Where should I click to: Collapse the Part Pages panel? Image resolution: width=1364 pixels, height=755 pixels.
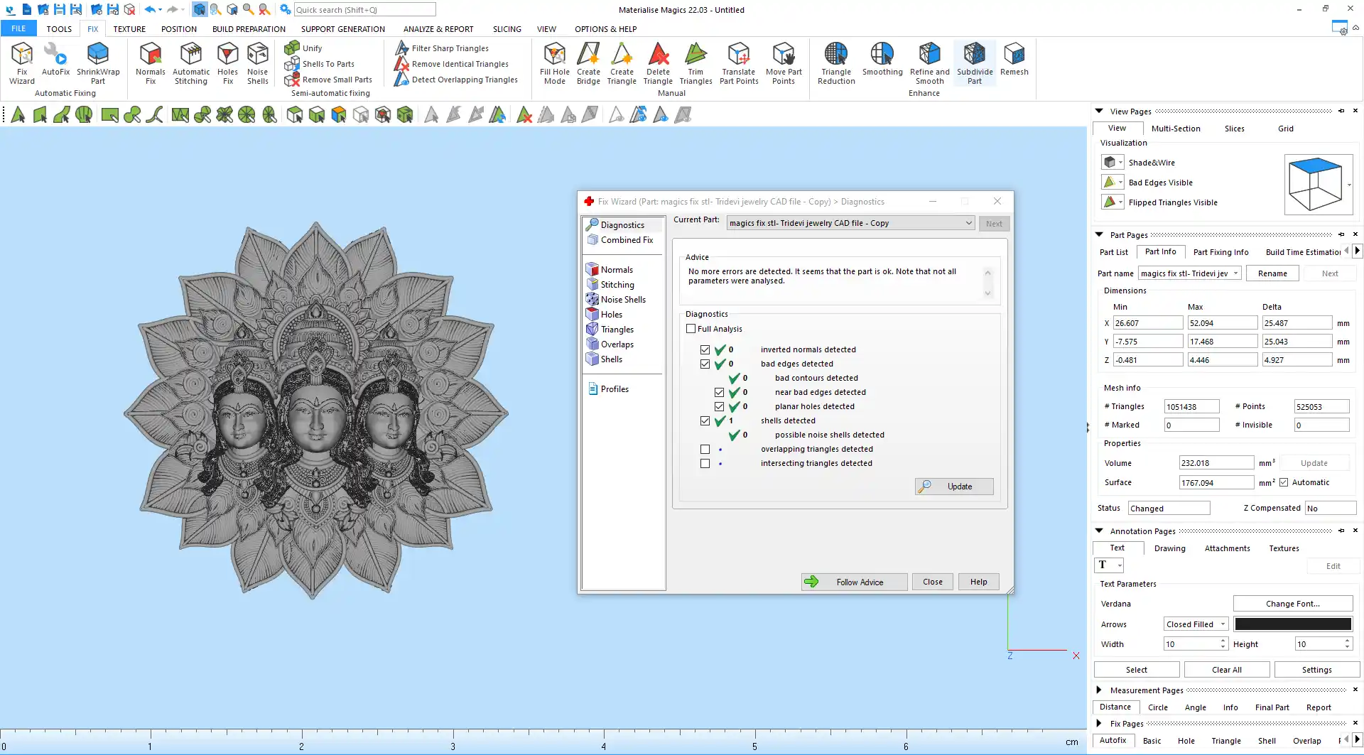pyautogui.click(x=1099, y=234)
